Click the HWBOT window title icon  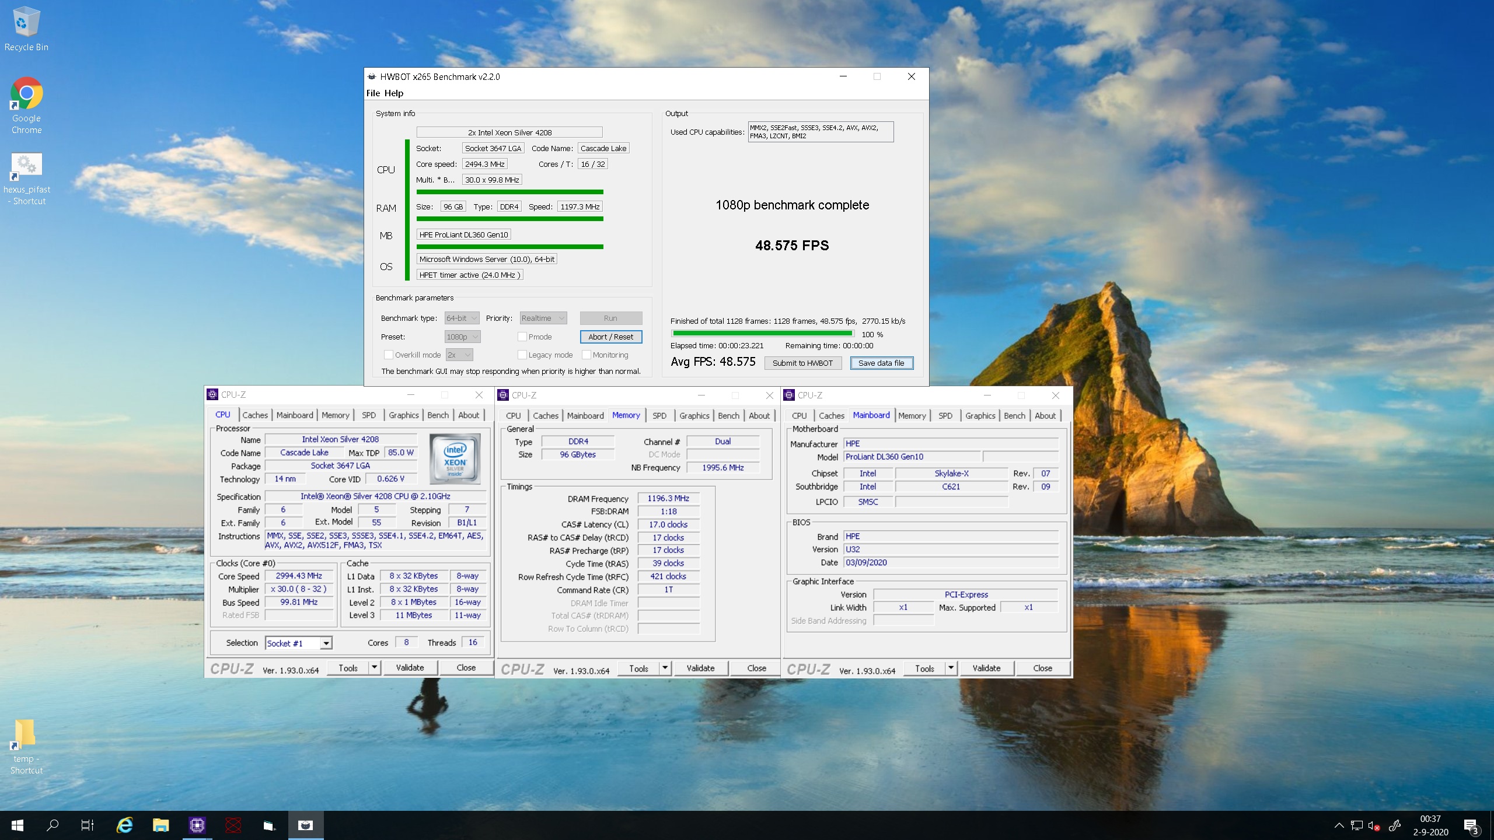pyautogui.click(x=372, y=76)
